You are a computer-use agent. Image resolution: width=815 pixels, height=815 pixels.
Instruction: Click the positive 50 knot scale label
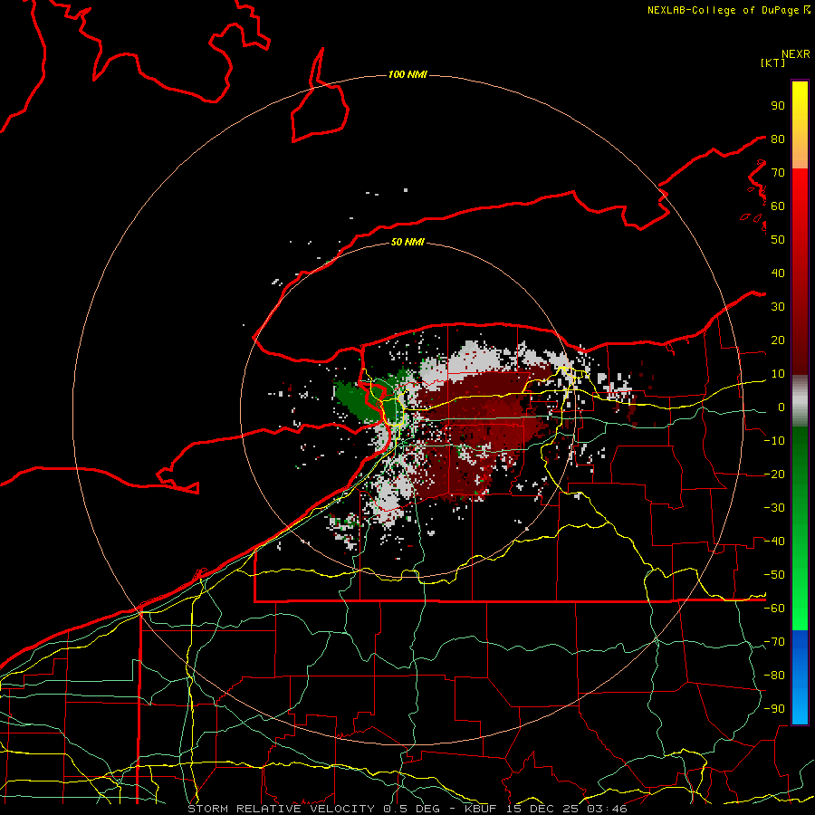coord(778,240)
